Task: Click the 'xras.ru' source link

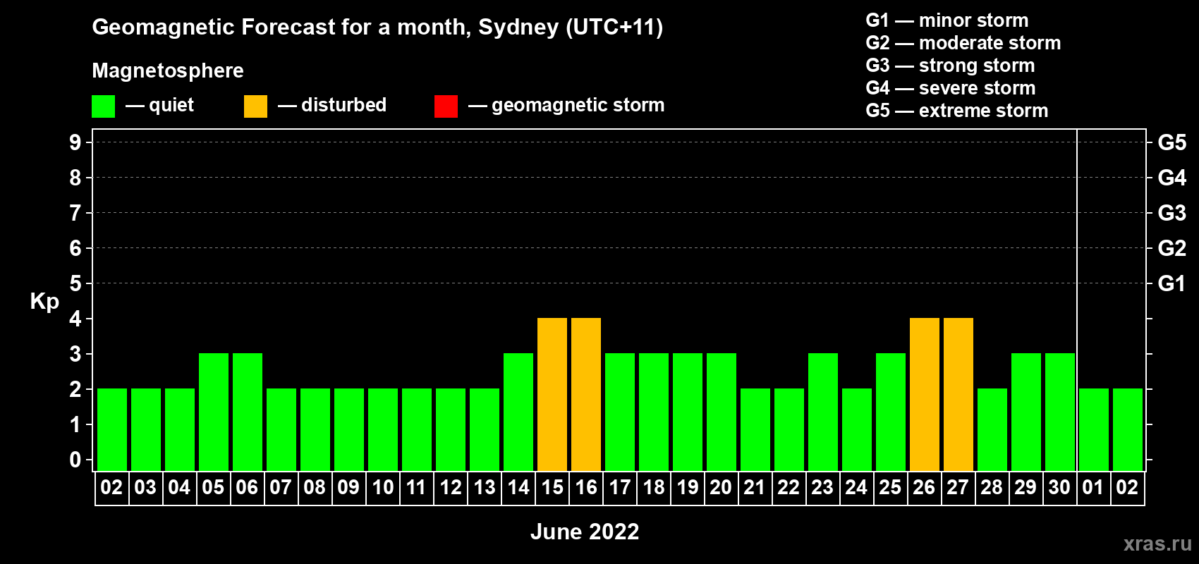Action: point(1157,544)
